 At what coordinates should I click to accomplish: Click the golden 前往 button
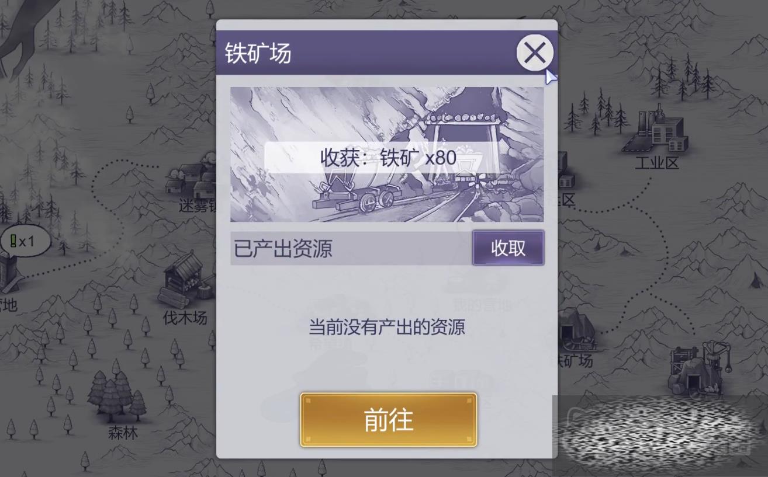click(x=389, y=420)
